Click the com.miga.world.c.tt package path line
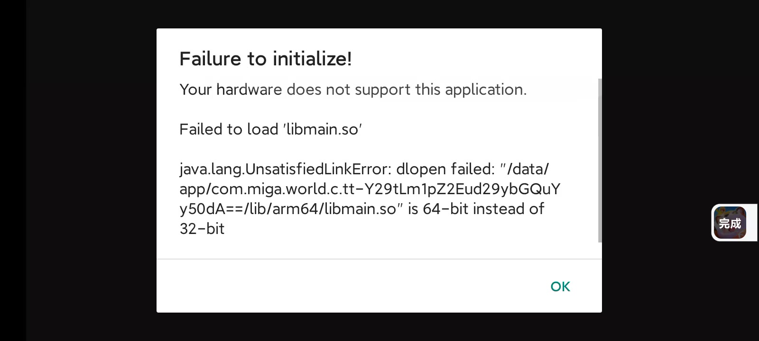The height and width of the screenshot is (341, 759). [370, 189]
